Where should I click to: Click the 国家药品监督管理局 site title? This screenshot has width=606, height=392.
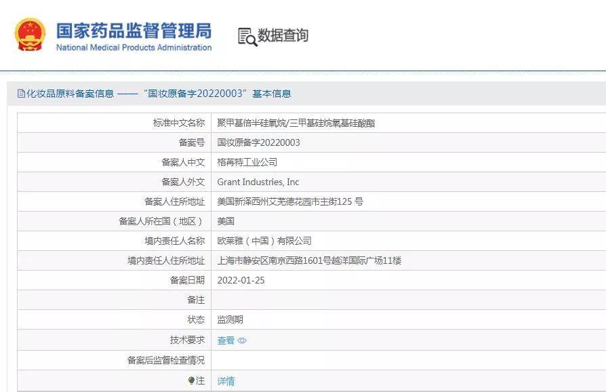click(x=134, y=31)
